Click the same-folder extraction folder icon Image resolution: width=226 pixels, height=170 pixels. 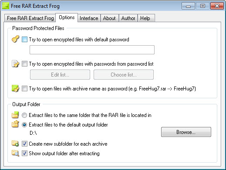pos(15,115)
